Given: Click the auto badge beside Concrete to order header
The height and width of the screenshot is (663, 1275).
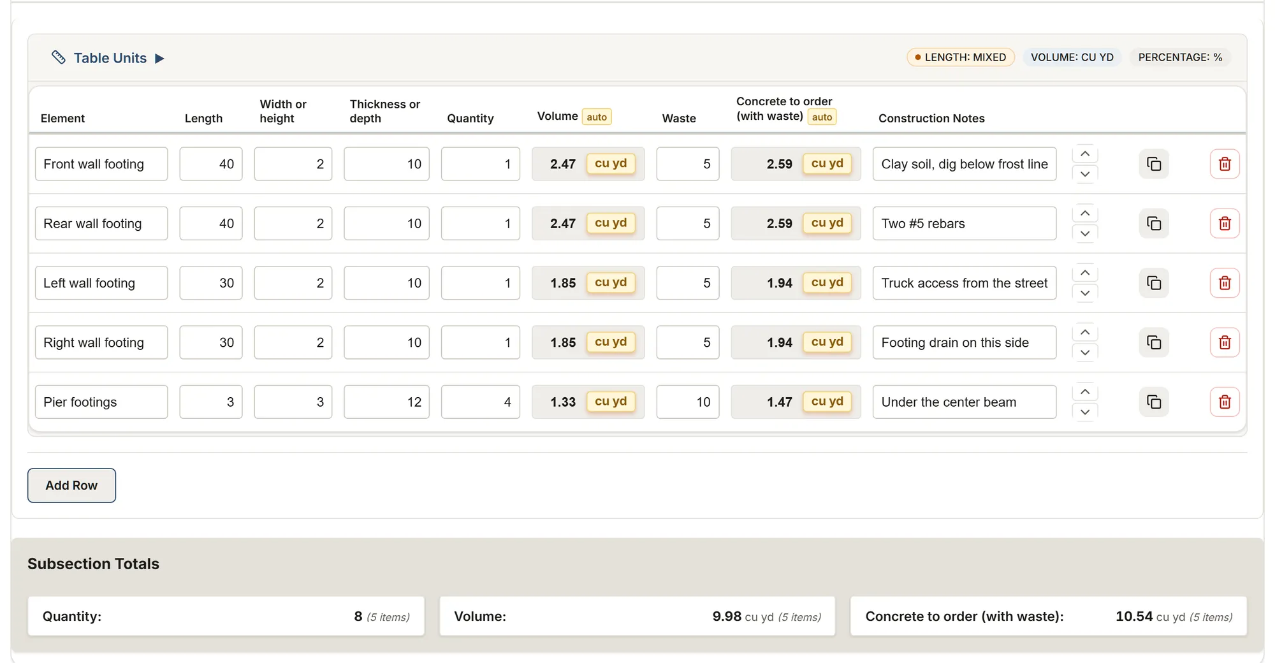Looking at the screenshot, I should (822, 117).
